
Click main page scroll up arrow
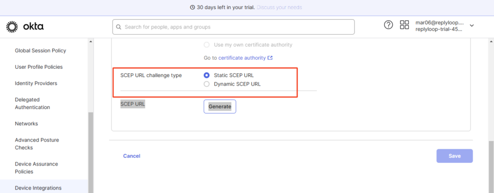tap(491, 42)
